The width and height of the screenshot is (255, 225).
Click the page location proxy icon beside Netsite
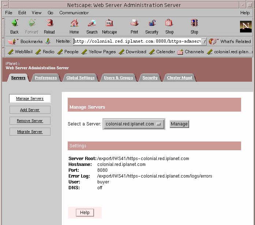(x=48, y=41)
